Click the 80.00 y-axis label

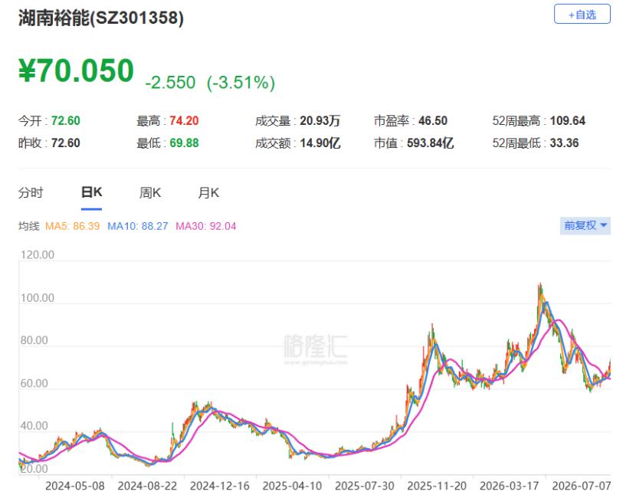point(34,341)
